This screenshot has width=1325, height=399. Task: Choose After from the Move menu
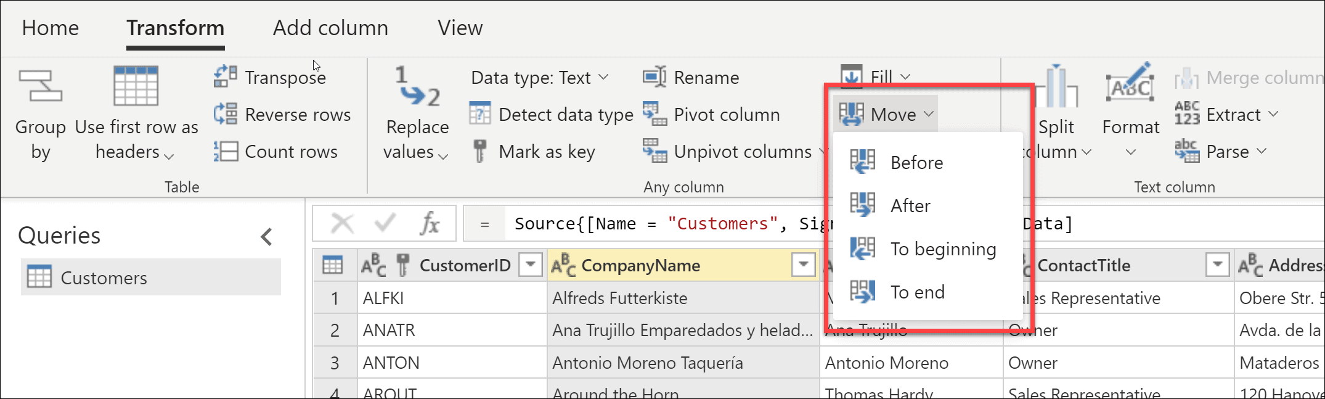(927, 205)
